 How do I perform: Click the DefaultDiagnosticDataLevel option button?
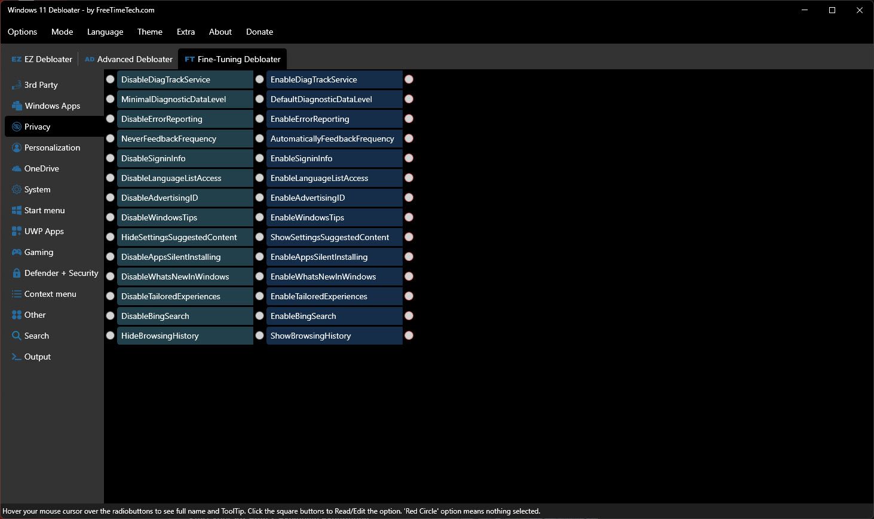point(335,99)
